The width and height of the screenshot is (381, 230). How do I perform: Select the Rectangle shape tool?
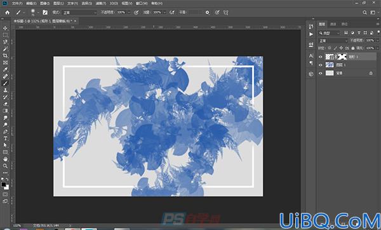[x=5, y=152]
